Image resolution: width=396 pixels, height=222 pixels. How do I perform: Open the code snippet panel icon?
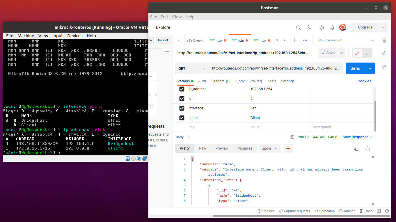(384, 53)
